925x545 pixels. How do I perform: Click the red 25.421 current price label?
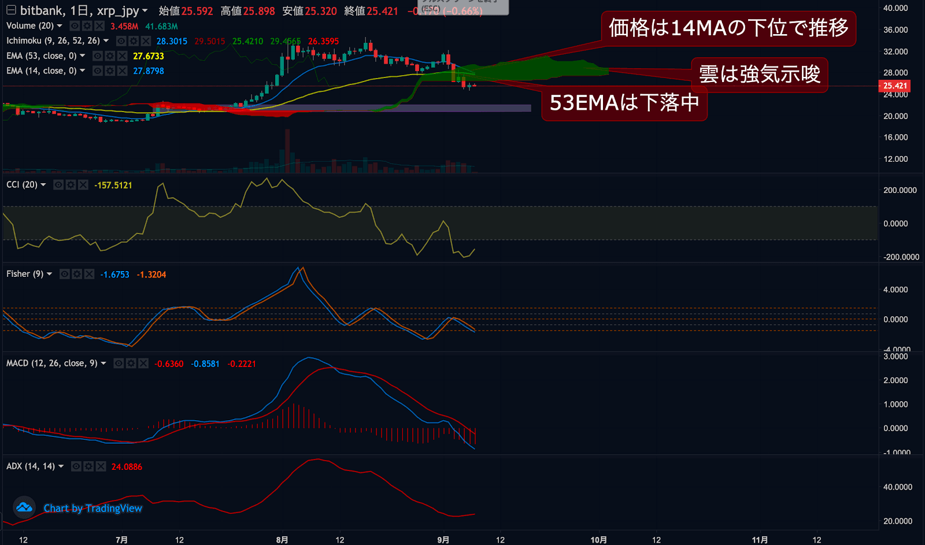tap(894, 86)
